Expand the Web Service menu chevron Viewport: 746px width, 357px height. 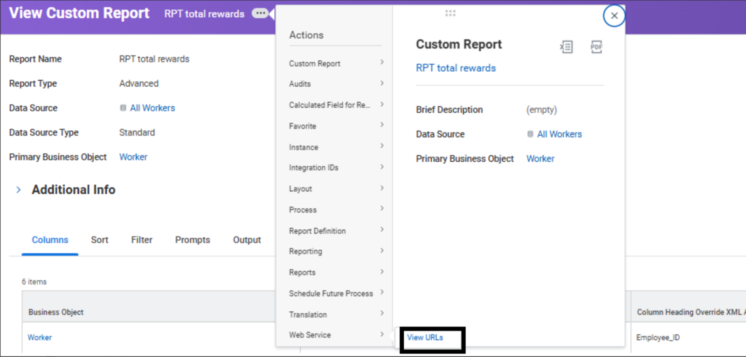pos(382,334)
